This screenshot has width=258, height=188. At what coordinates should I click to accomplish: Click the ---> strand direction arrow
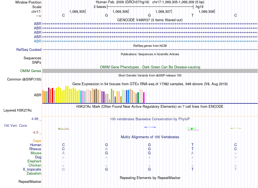pyautogui.click(x=39, y=16)
